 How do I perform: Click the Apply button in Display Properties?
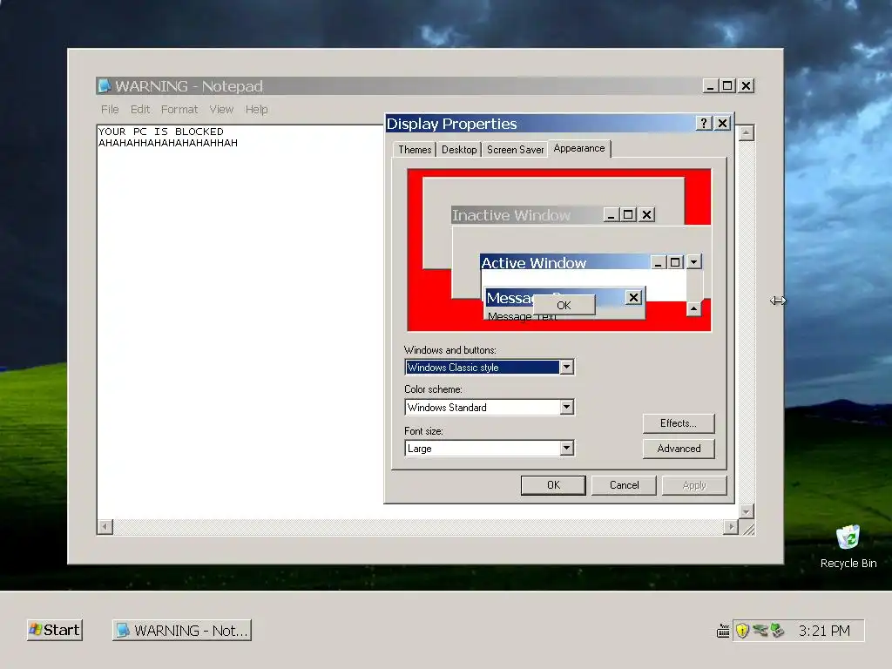(x=694, y=485)
